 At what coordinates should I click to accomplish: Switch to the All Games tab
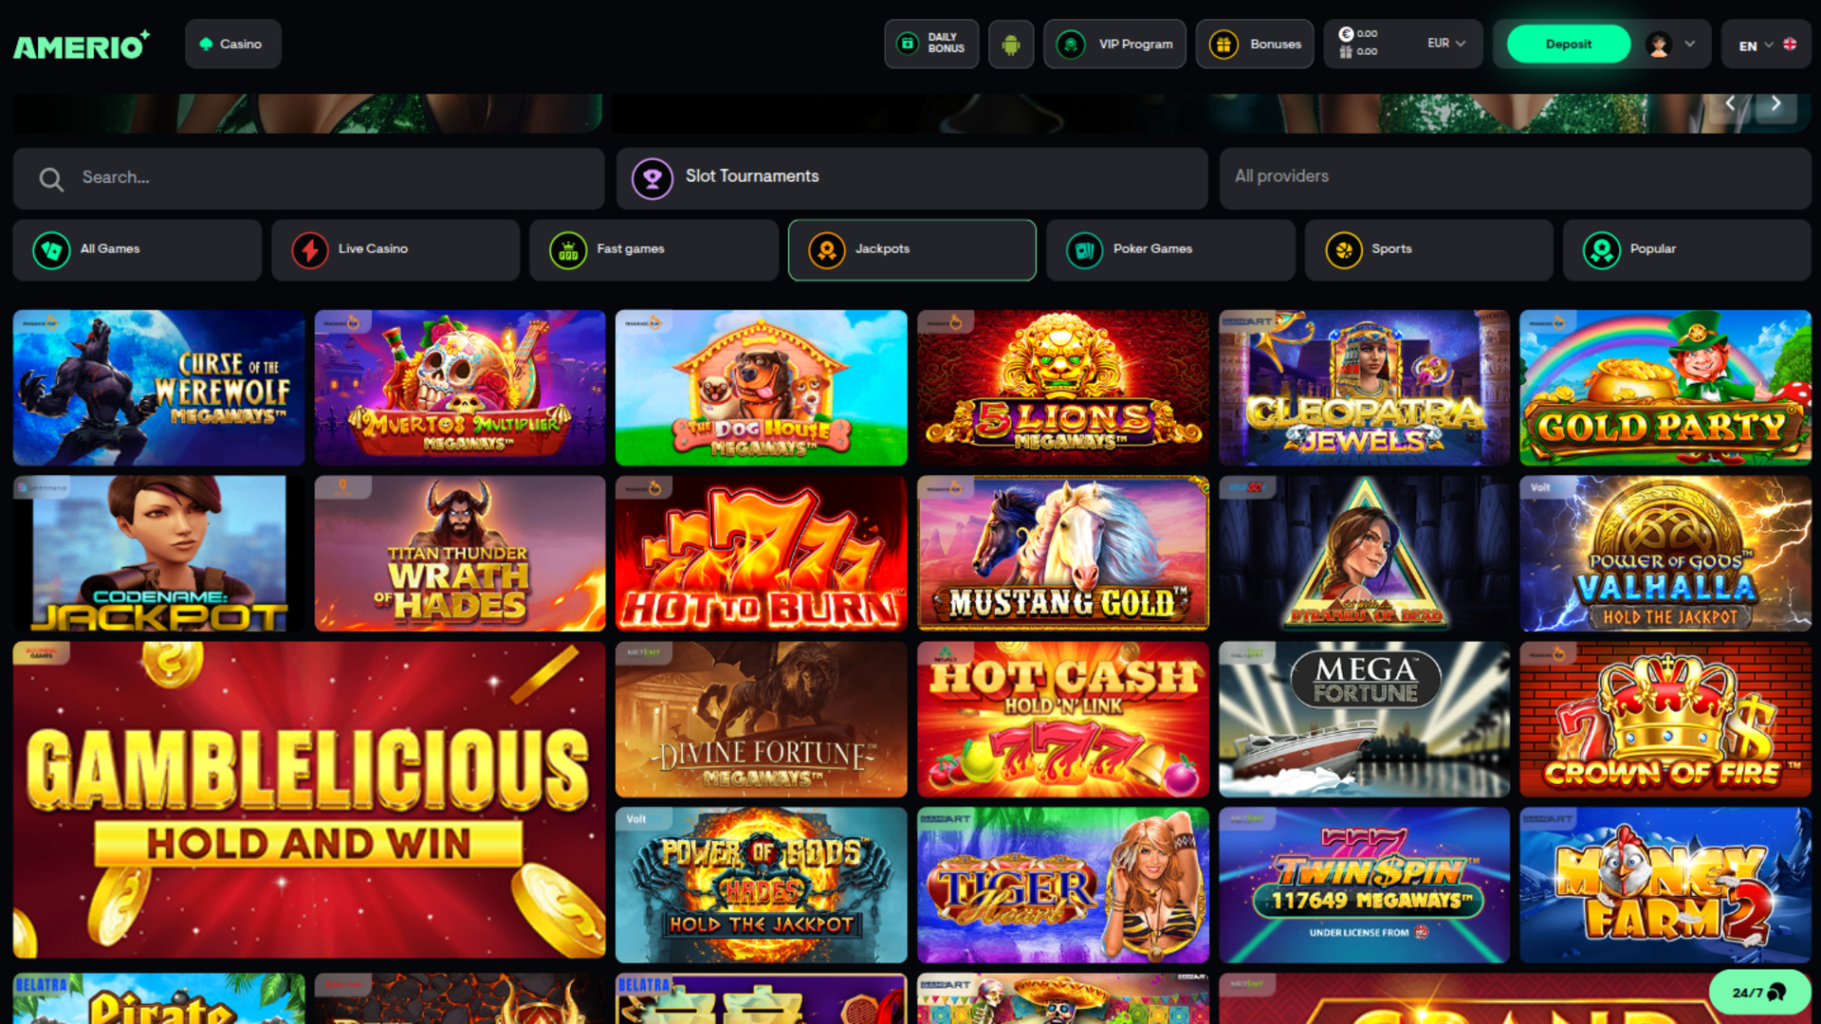[137, 249]
